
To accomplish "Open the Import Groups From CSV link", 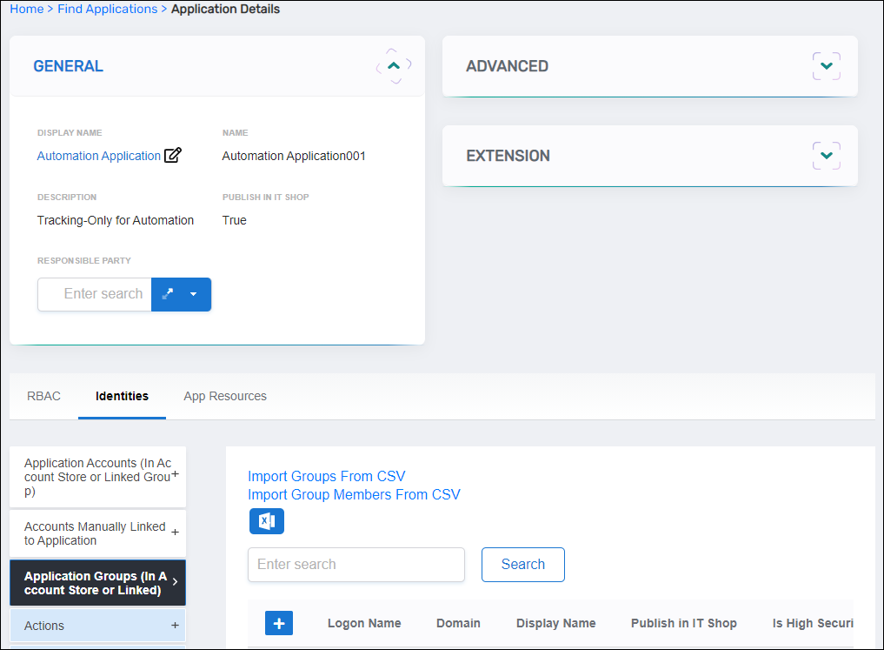I will coord(326,476).
